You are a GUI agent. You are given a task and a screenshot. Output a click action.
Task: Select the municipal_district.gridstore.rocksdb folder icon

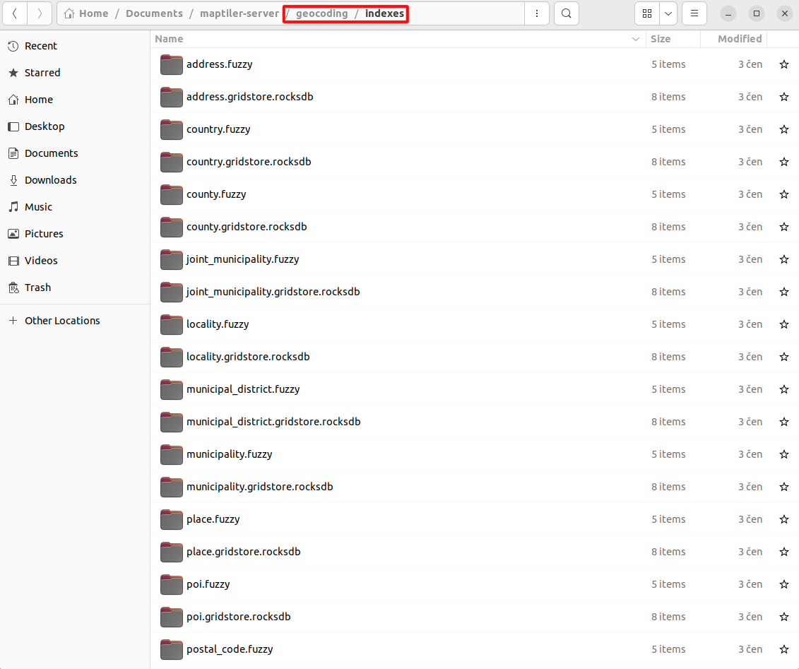171,422
